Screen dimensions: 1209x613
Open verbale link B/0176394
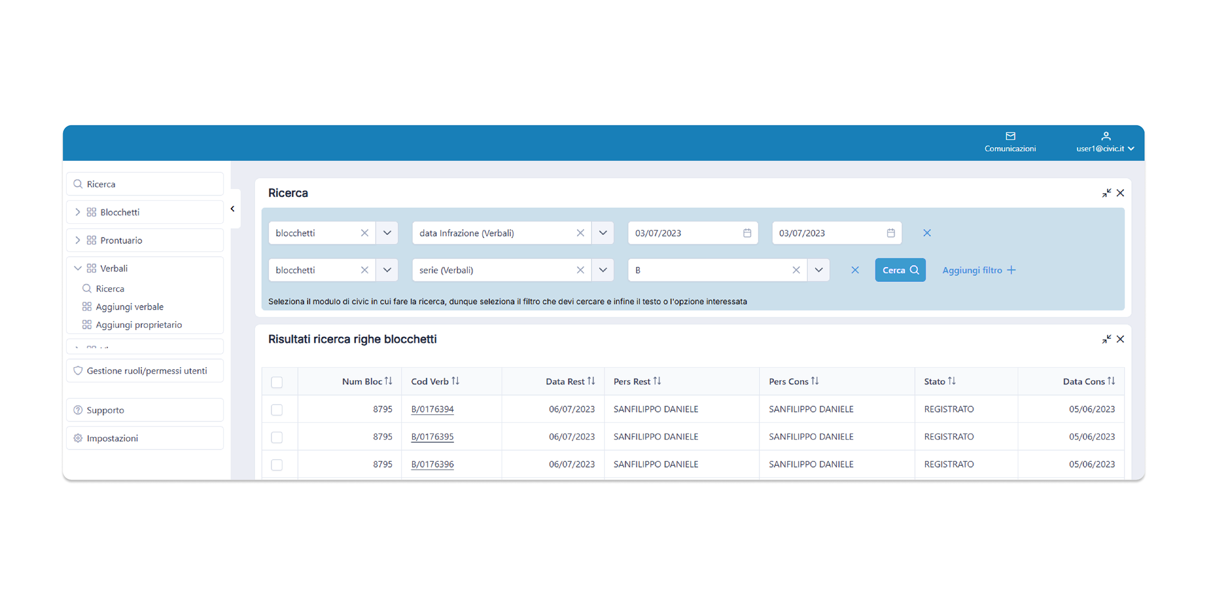point(432,409)
